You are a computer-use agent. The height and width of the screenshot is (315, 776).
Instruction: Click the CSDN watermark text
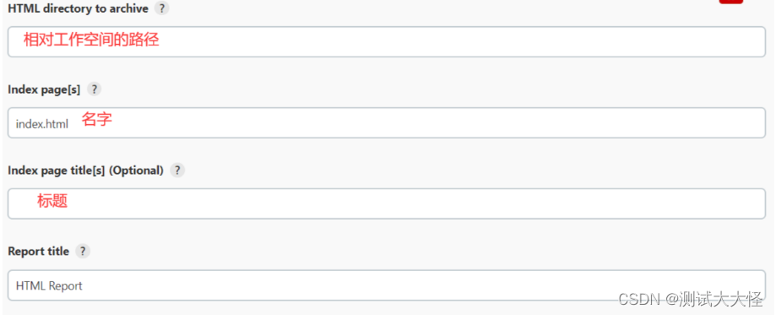click(x=640, y=299)
